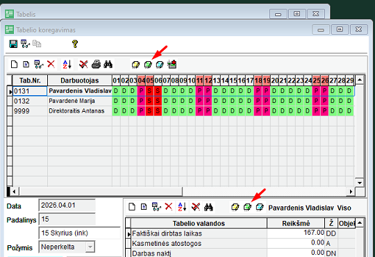The height and width of the screenshot is (257, 375).
Task: Click the employee grid's vertical scrollbar up arrow
Action: tap(360, 80)
